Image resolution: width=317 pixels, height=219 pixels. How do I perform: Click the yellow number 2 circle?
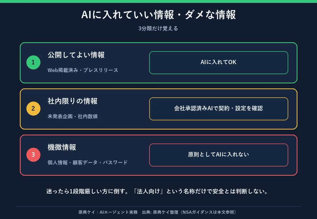33,109
